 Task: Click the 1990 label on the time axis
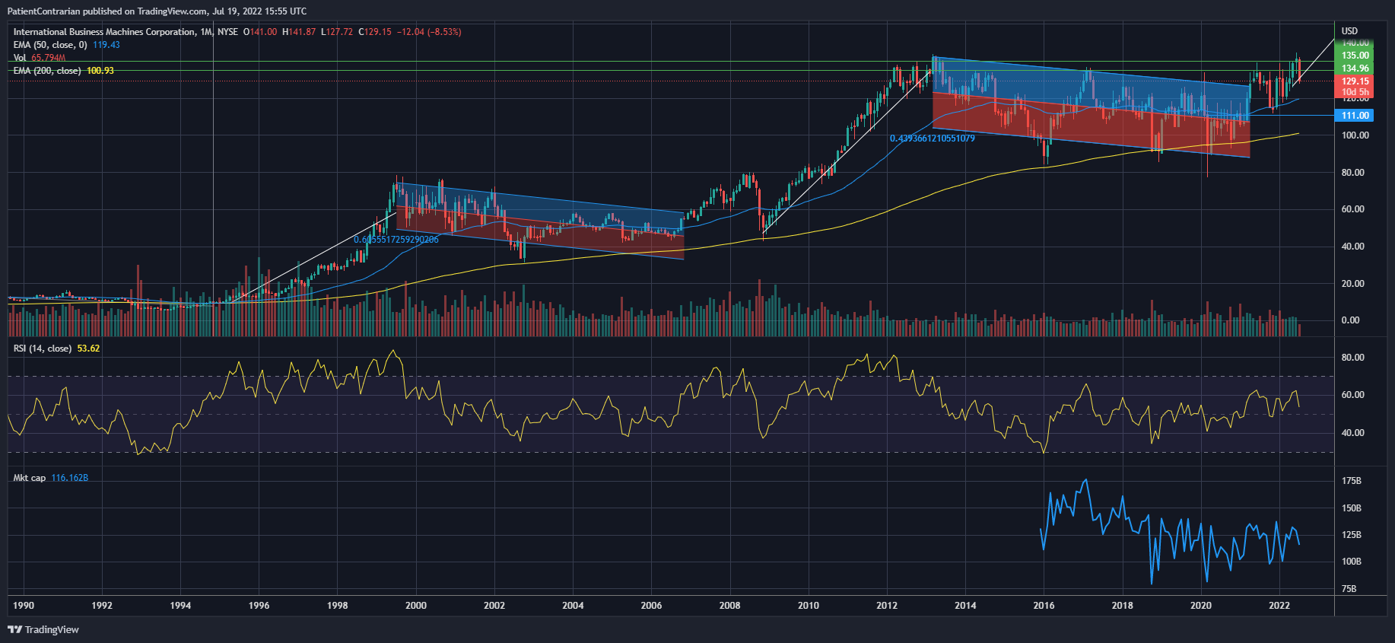coord(24,606)
